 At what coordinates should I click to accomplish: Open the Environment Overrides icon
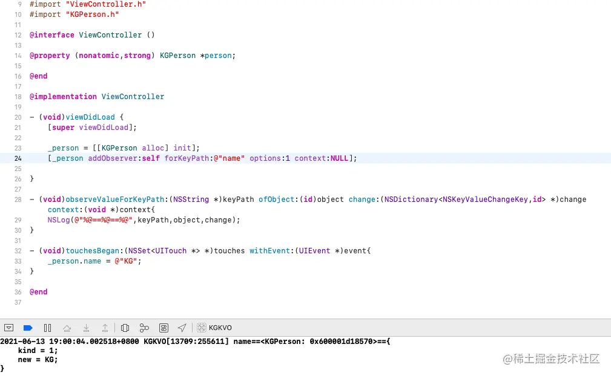pos(163,328)
